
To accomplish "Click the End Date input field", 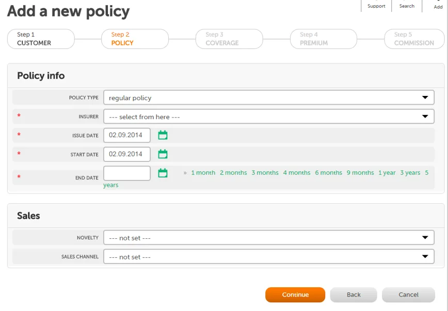I will tap(127, 173).
